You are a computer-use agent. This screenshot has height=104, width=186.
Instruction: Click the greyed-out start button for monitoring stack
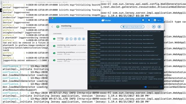point(148,27)
